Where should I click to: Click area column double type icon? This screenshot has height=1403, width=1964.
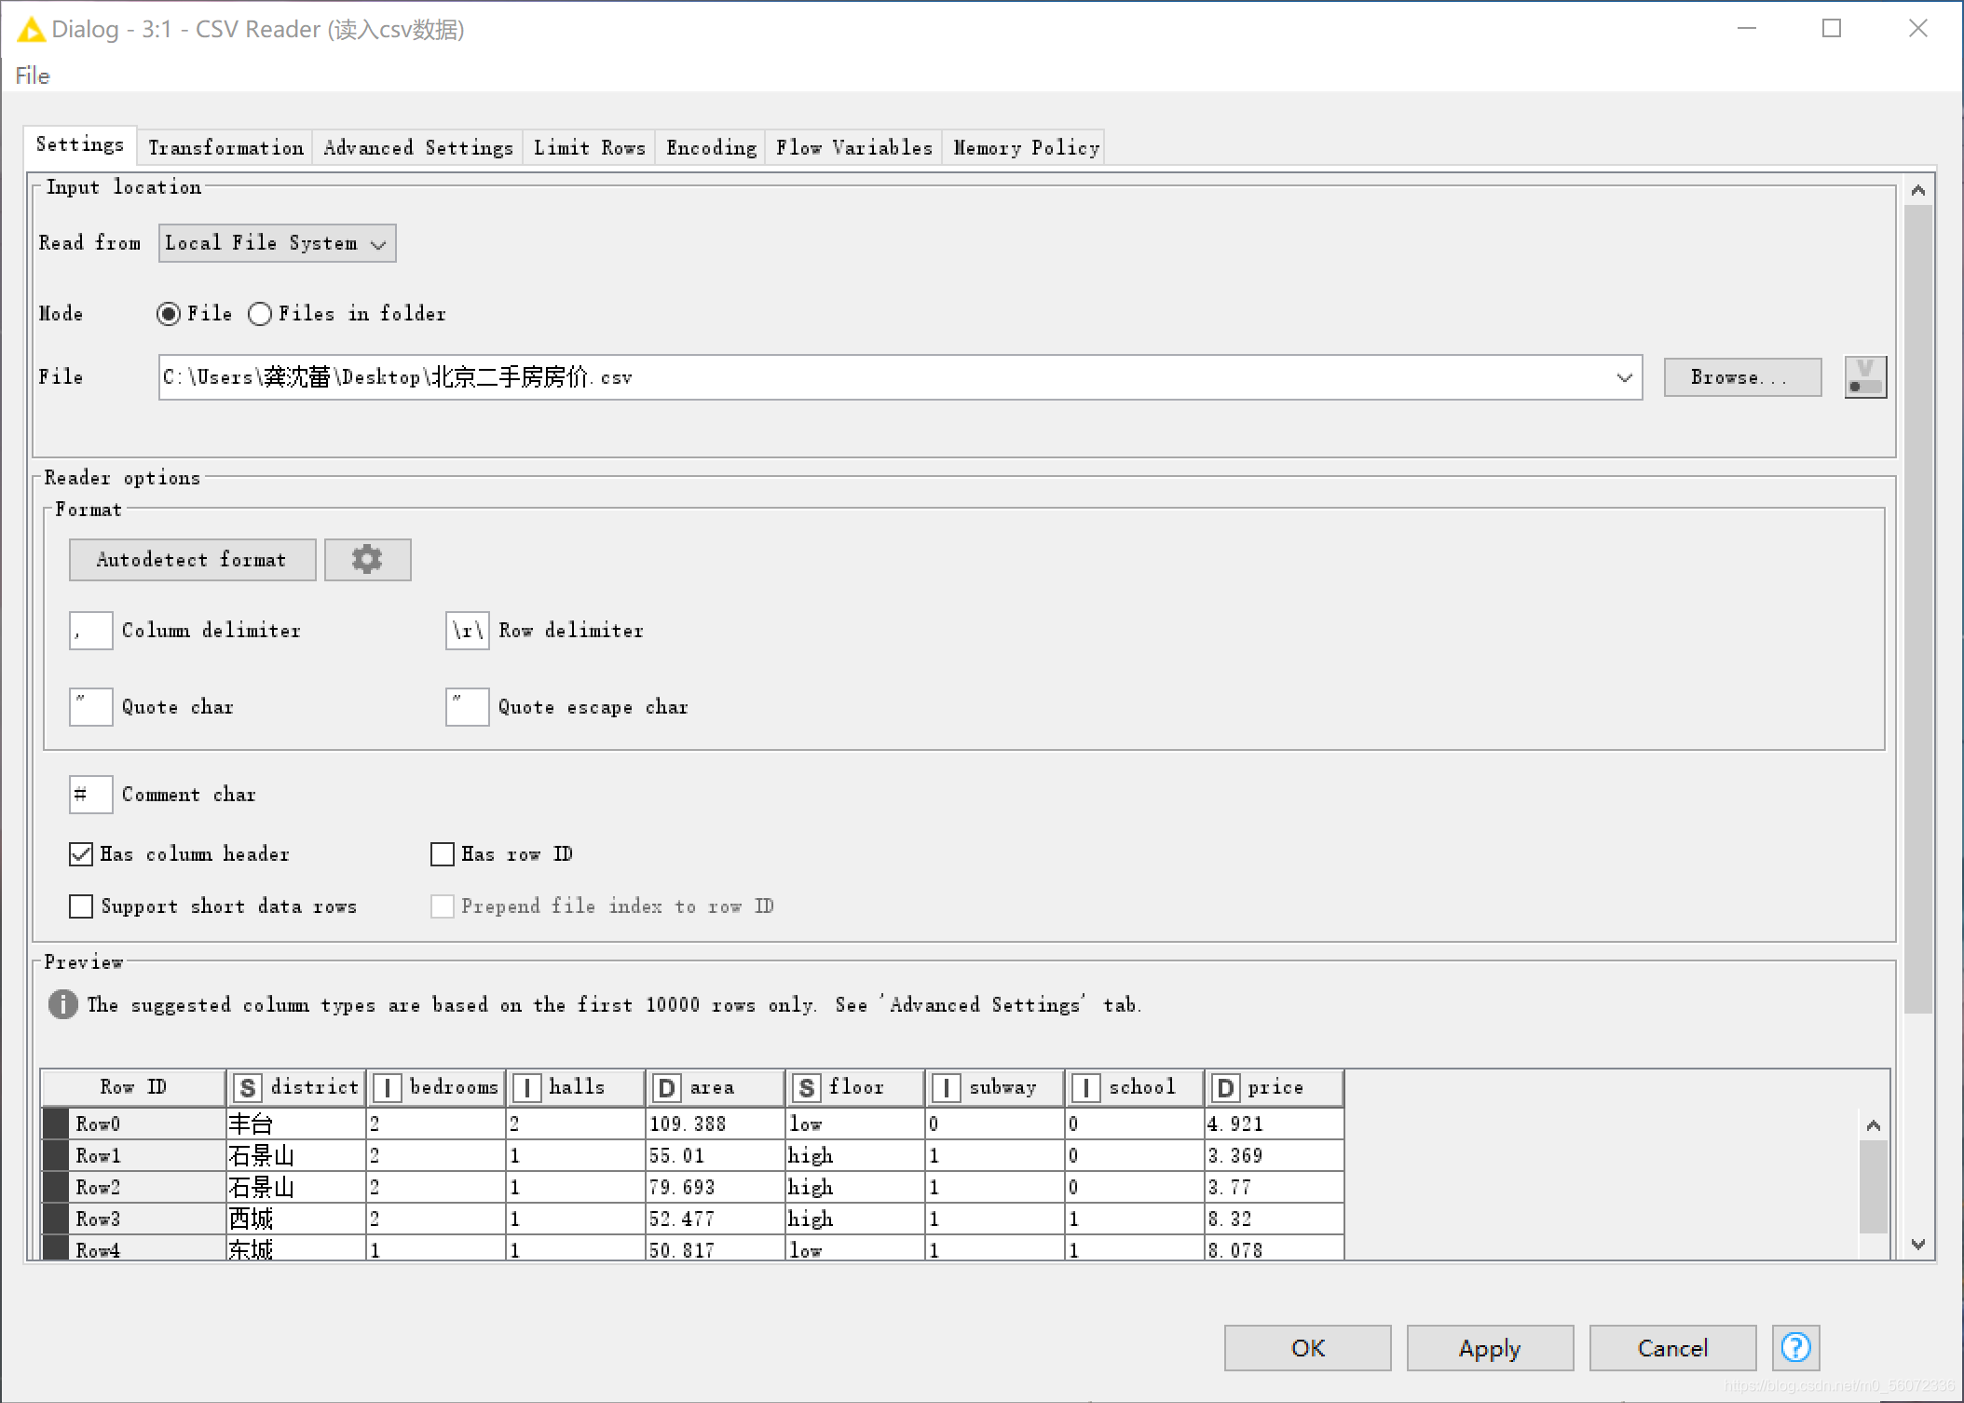pos(666,1087)
